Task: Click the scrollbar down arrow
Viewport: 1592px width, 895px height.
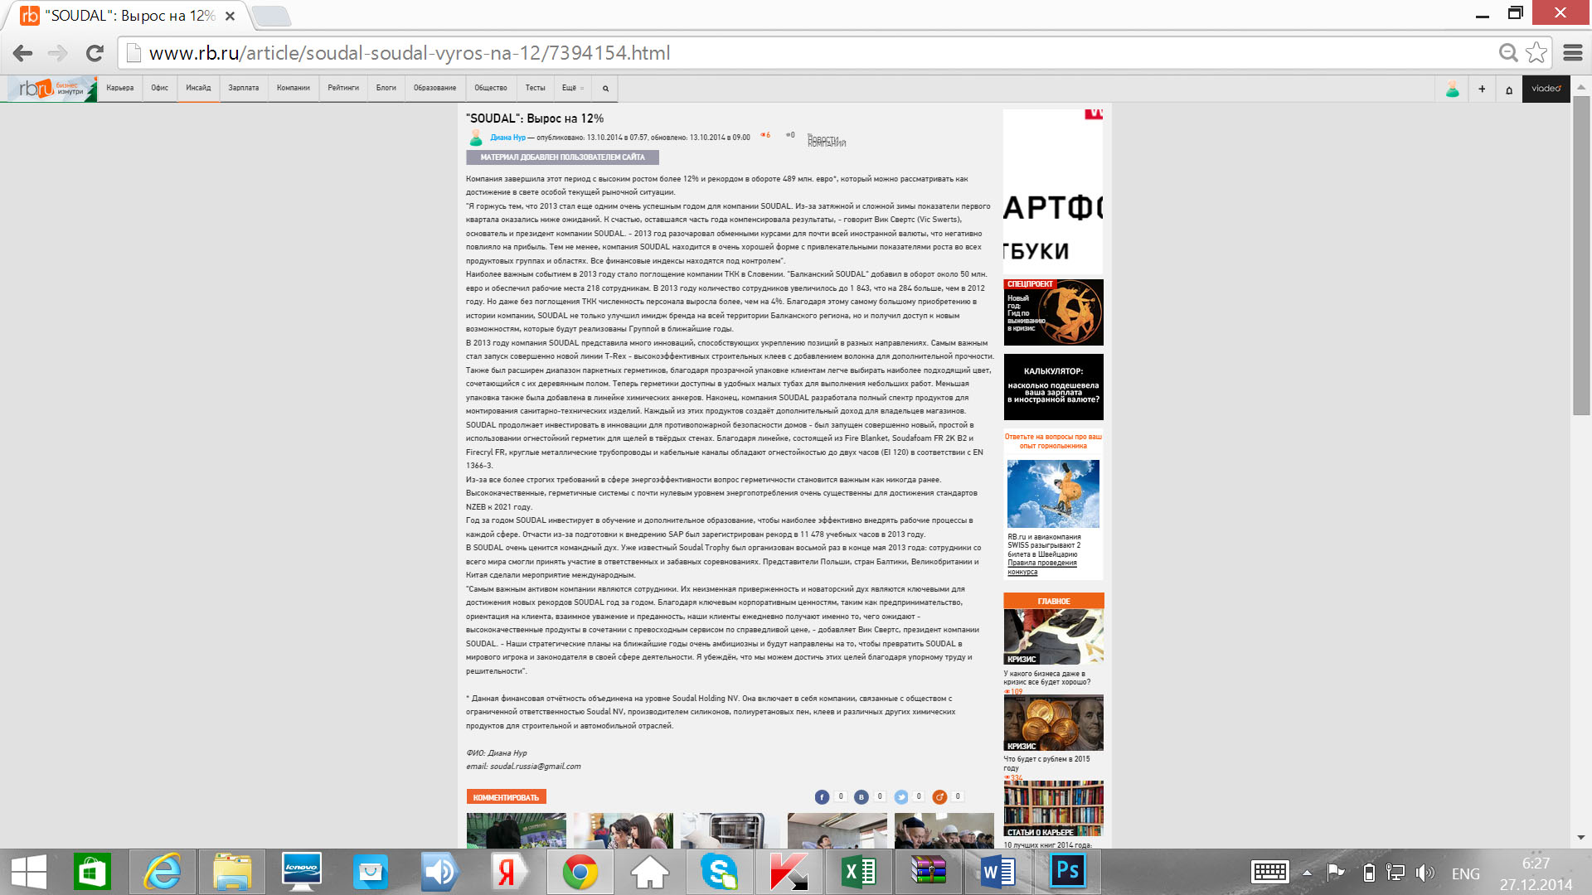Action: [x=1581, y=838]
